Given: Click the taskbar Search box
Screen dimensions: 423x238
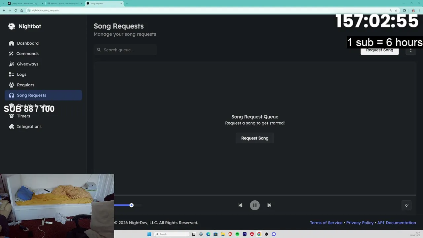Looking at the screenshot, I should [172, 234].
